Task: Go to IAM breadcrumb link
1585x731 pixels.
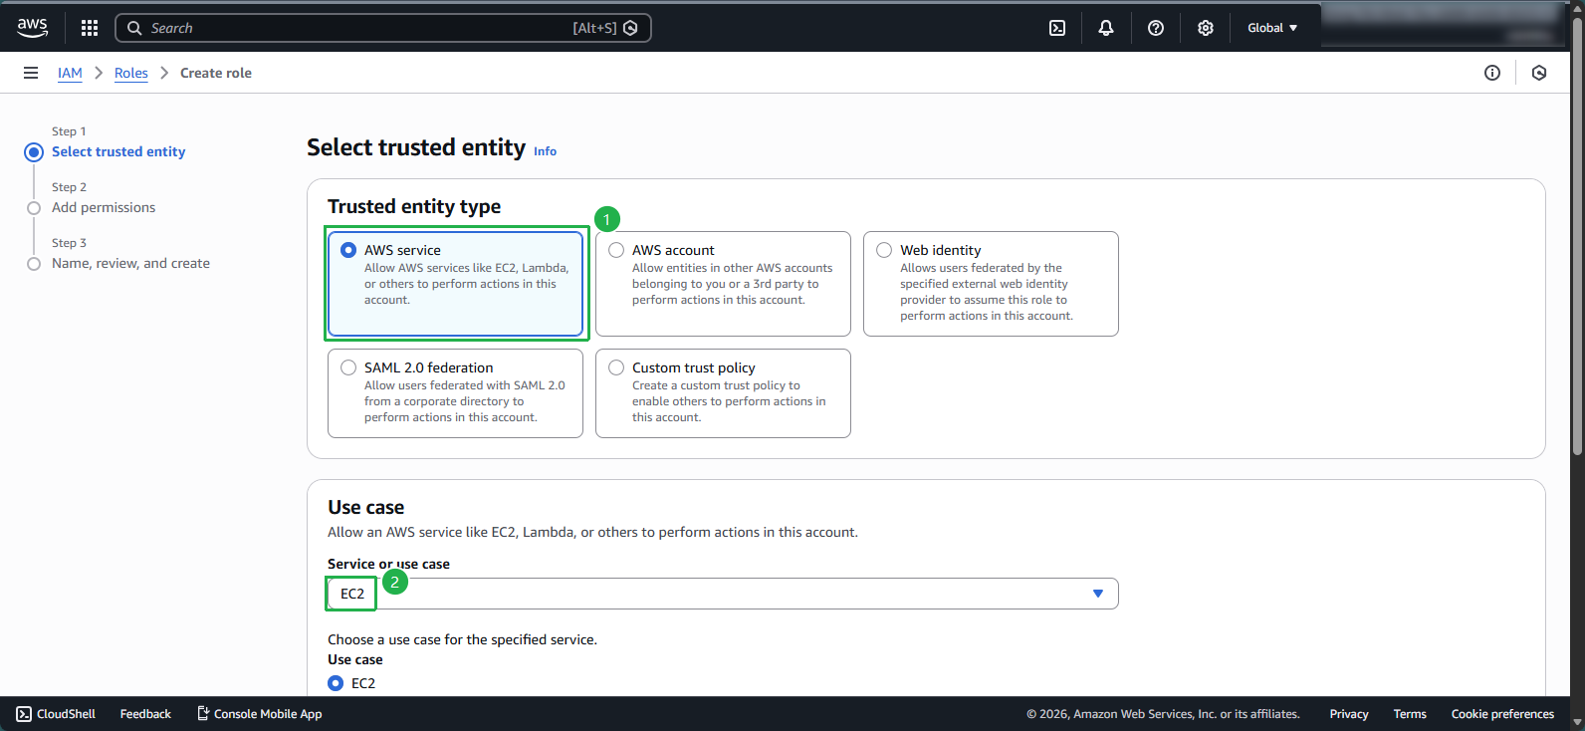Action: [70, 73]
